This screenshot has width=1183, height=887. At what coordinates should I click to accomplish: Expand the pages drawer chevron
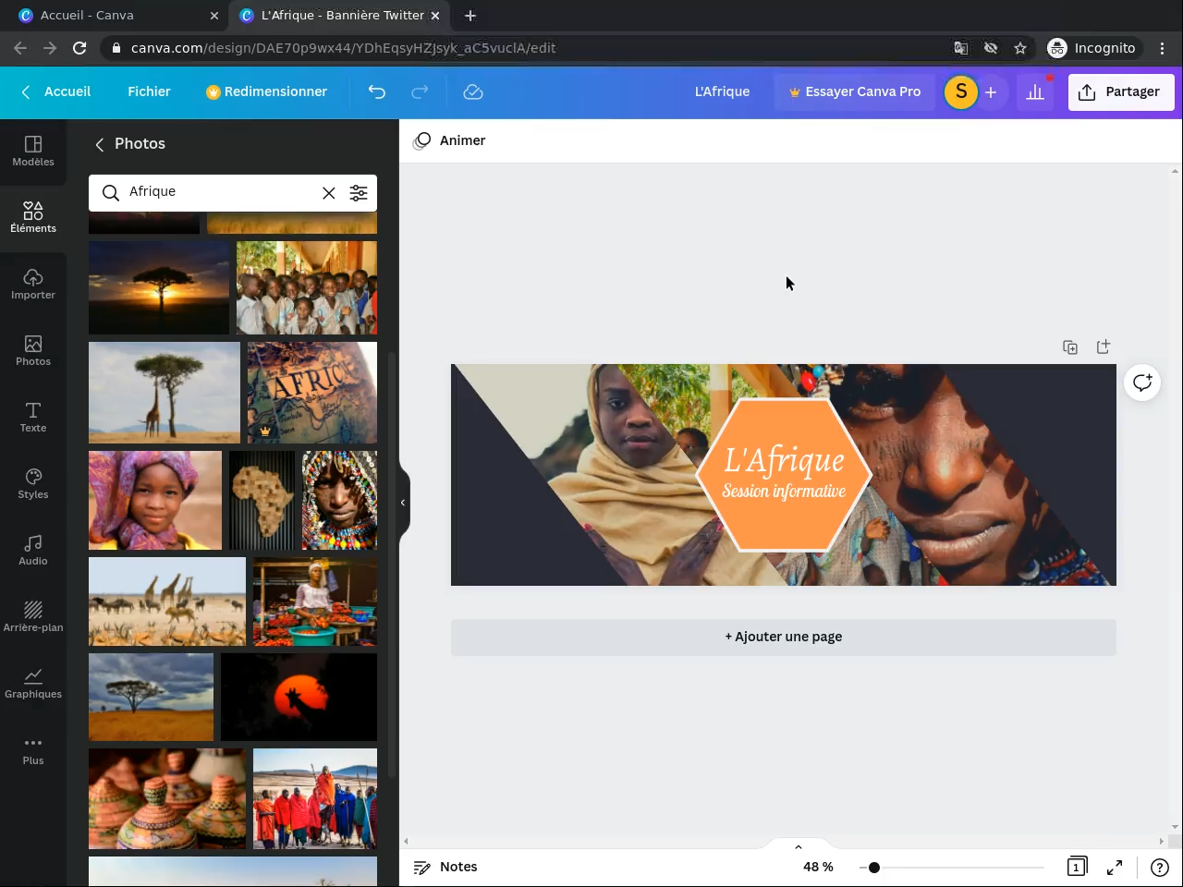[x=799, y=846]
